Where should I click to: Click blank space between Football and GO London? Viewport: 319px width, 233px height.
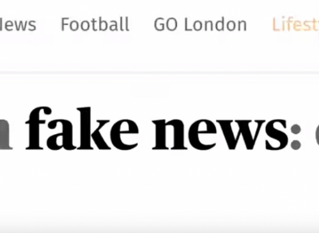(142, 24)
